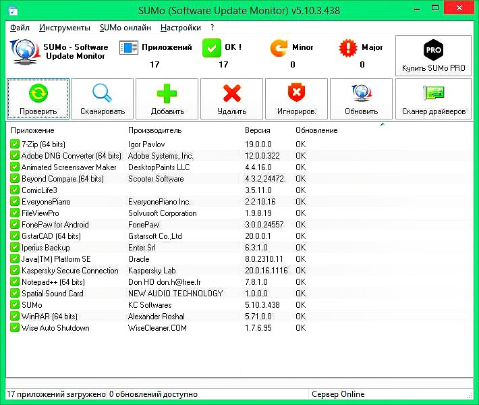Select the 7-Zip (64 bits) row
Viewport: 479px width, 405px height.
239,144
